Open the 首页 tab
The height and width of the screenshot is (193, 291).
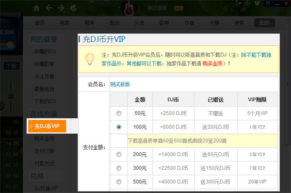point(40,23)
